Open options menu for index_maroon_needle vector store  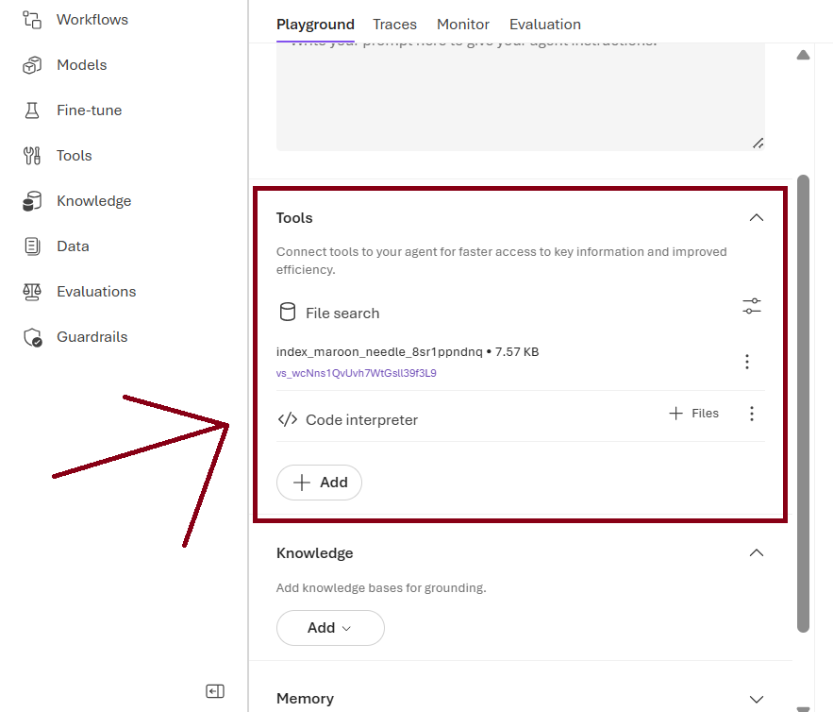coord(747,362)
